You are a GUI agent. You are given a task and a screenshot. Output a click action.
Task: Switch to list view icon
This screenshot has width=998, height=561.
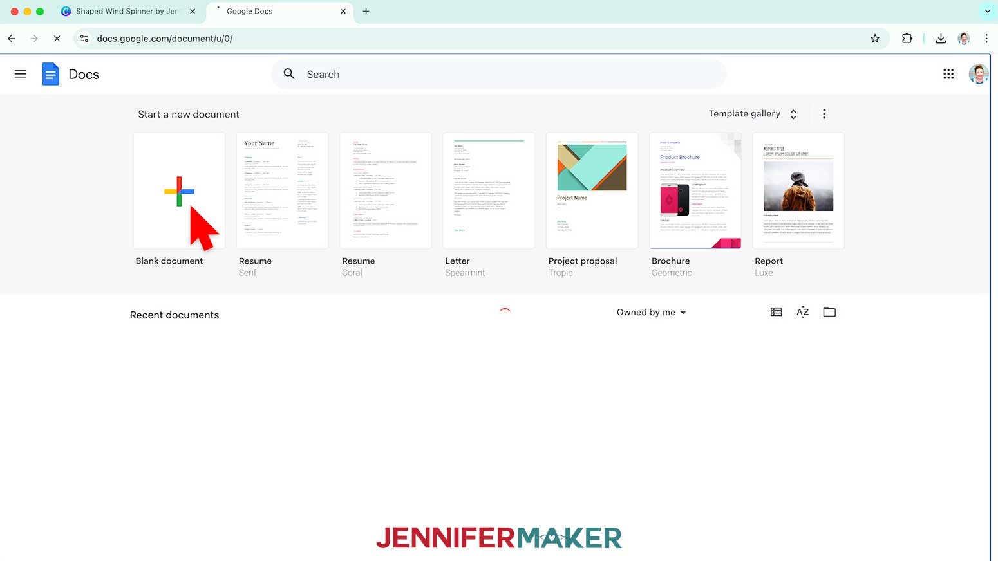(x=777, y=312)
